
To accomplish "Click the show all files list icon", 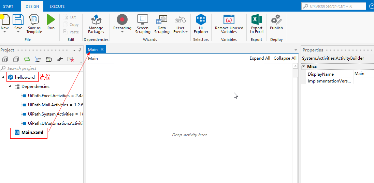I will click(38, 59).
